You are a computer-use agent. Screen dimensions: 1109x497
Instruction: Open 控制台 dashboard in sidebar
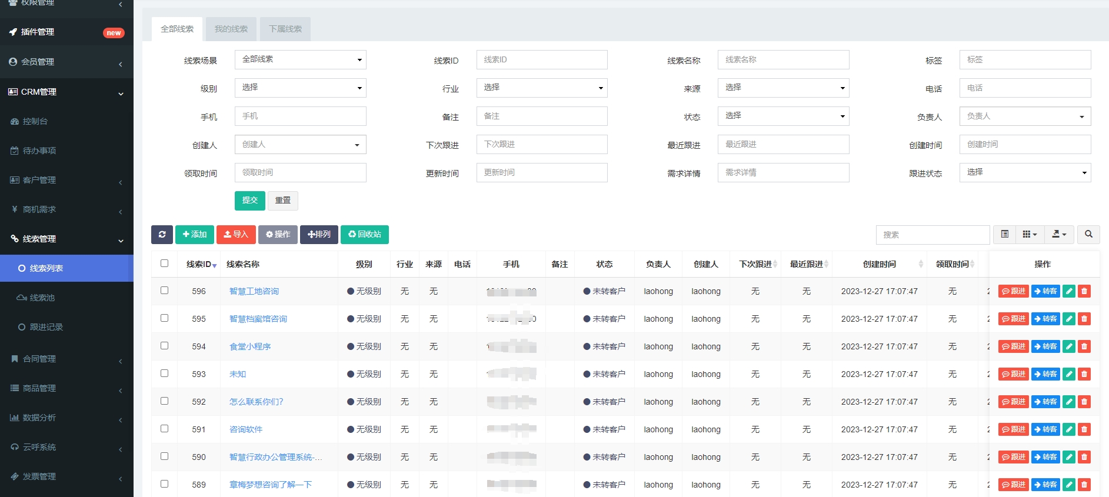pyautogui.click(x=66, y=121)
